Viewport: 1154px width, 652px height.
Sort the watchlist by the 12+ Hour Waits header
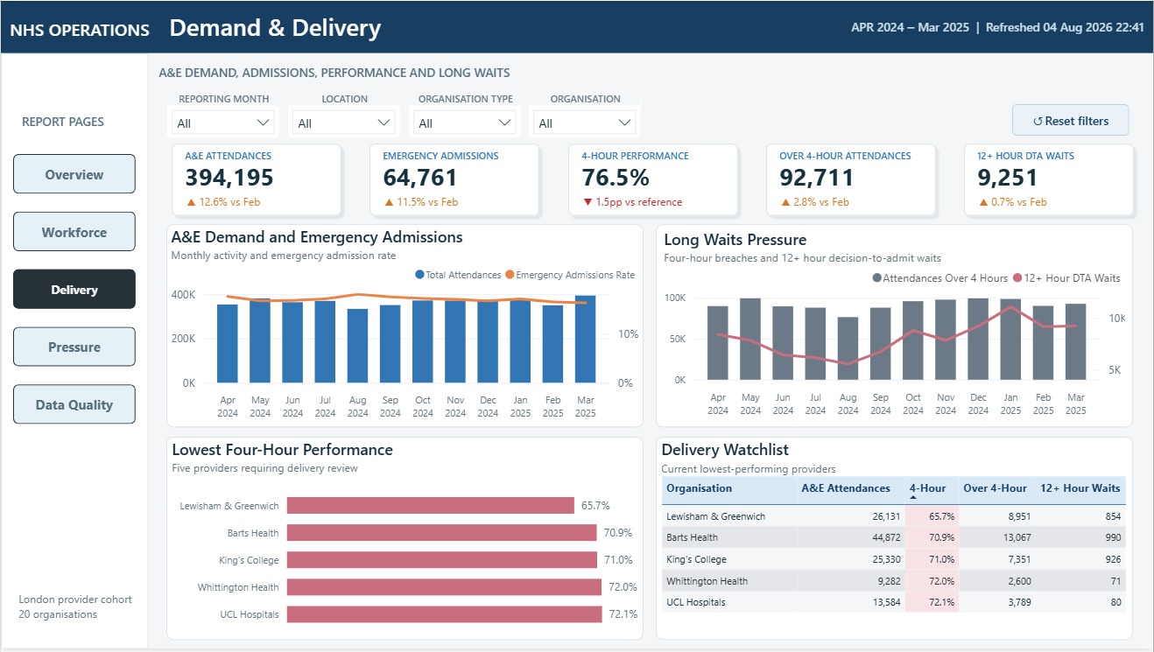1080,488
